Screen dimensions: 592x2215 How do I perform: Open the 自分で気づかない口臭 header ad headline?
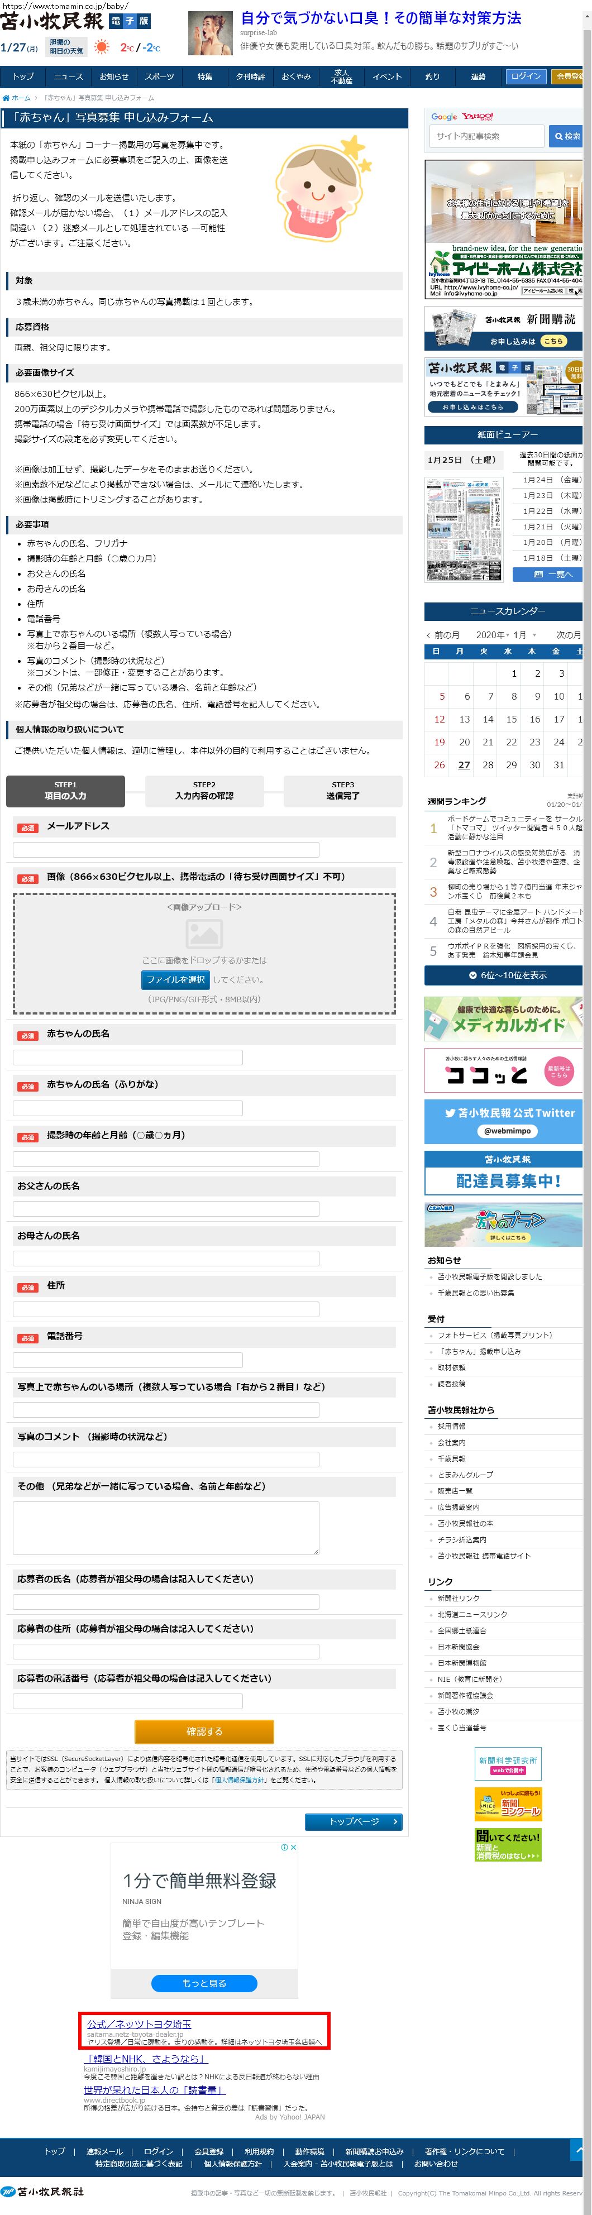[380, 18]
